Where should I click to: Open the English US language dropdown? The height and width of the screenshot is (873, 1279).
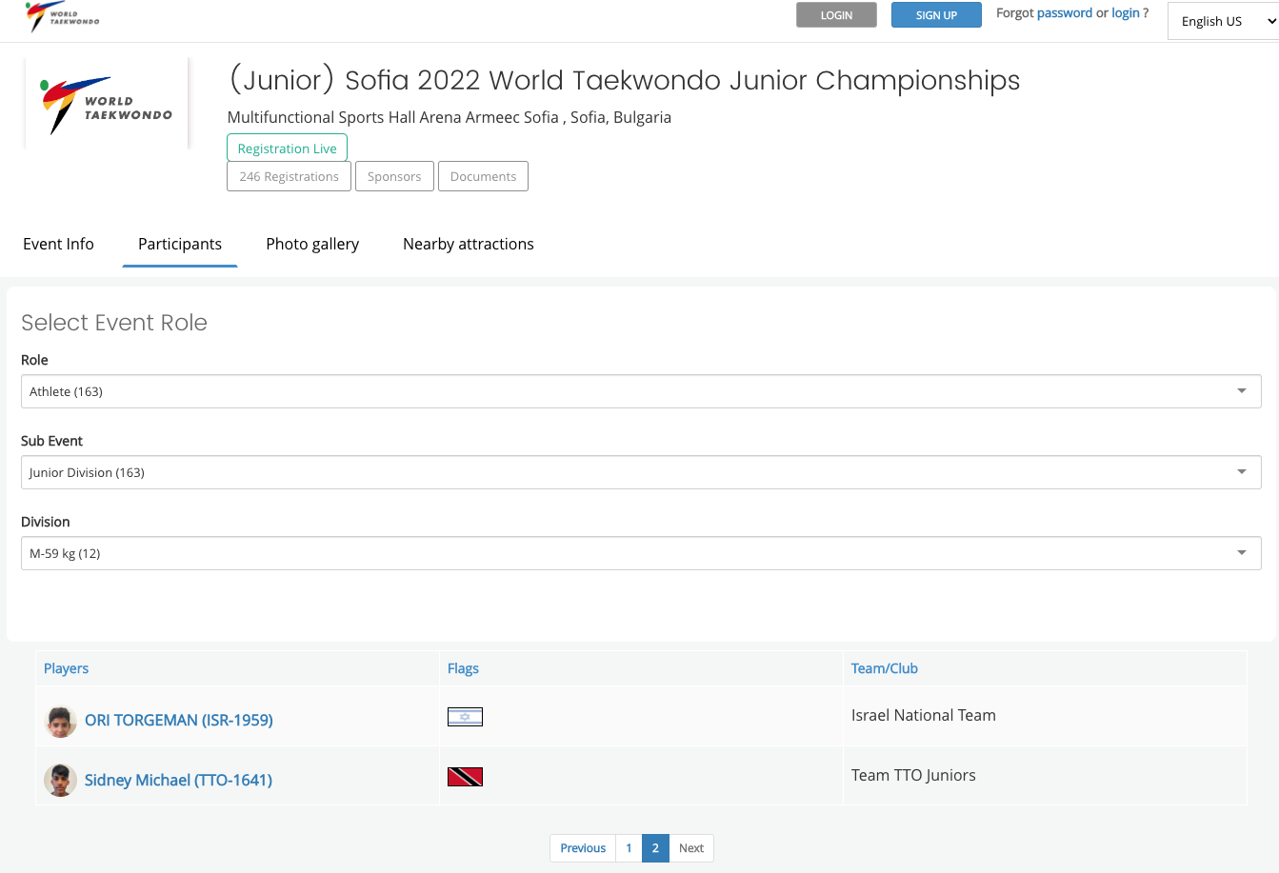1223,21
